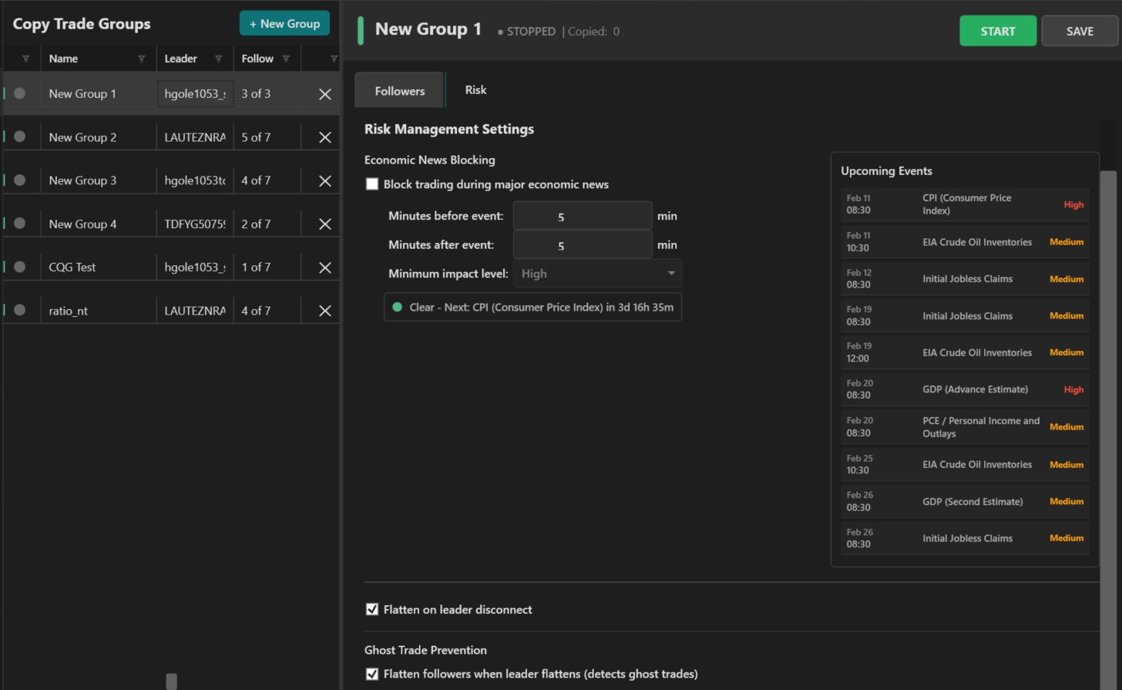1122x690 pixels.
Task: Enable blocking trading during major economic news
Action: (x=372, y=183)
